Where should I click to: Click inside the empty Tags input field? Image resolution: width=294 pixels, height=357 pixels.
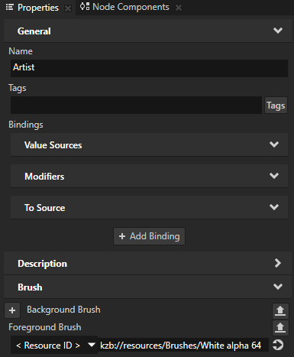pyautogui.click(x=136, y=105)
